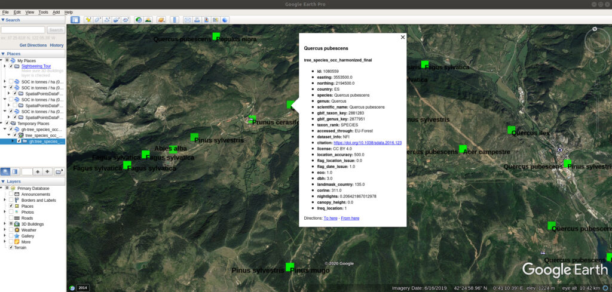Click the Places panel split-view button
Image resolution: width=612 pixels, height=292 pixels.
[x=15, y=171]
